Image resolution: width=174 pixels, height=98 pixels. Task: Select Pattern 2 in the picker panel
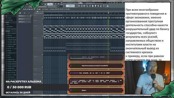point(24,19)
